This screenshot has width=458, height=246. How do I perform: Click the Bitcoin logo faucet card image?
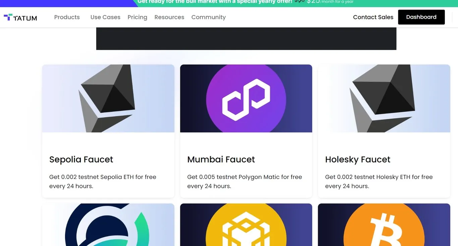pyautogui.click(x=384, y=225)
